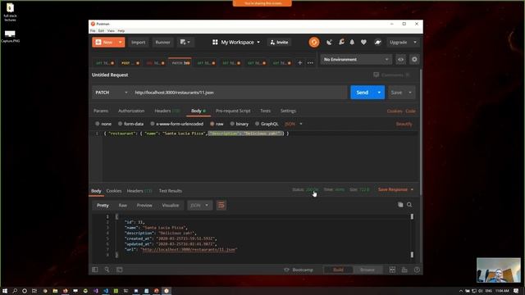Open keyboard shortcuts icon in status bar
The height and width of the screenshot is (295, 525).
pos(404,270)
